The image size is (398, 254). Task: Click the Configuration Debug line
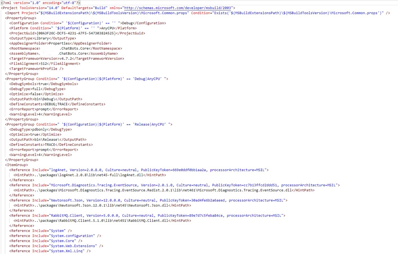pos(88,23)
